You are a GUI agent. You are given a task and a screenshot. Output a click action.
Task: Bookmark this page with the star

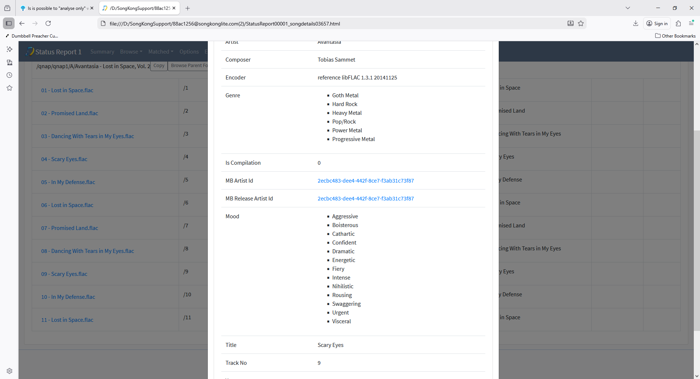[x=581, y=23]
